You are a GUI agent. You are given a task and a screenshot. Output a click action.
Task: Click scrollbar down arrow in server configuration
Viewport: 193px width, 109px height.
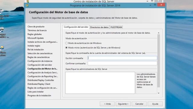point(159,93)
